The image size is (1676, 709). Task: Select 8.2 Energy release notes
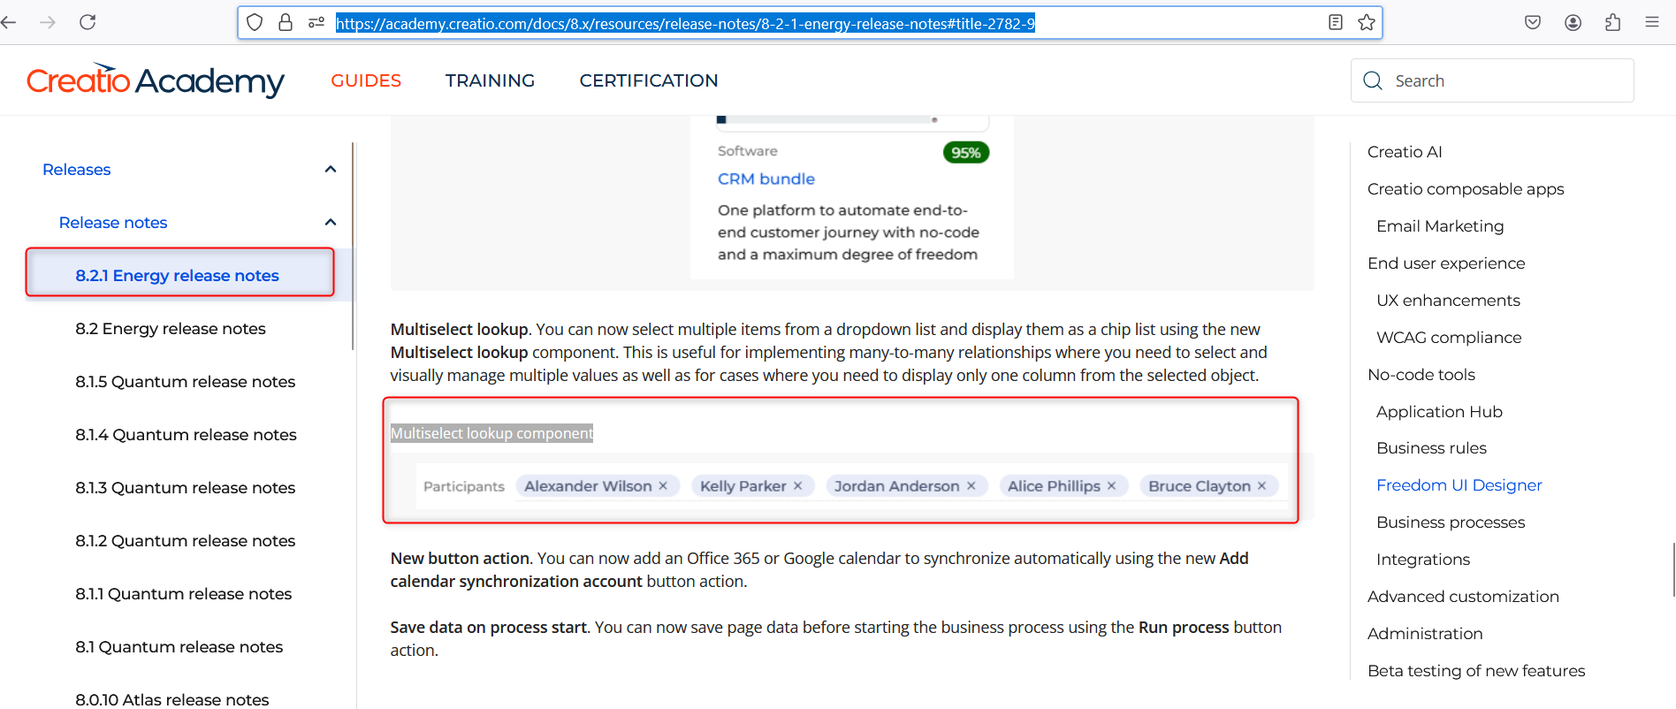click(x=171, y=328)
